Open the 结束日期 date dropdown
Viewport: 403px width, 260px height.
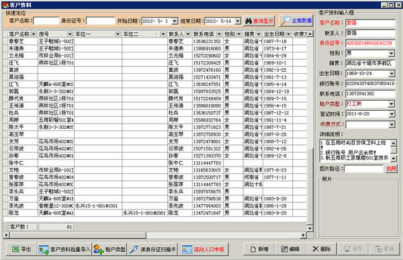238,21
